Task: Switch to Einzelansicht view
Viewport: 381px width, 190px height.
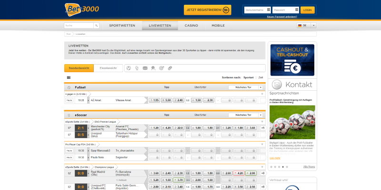Action: (108, 68)
